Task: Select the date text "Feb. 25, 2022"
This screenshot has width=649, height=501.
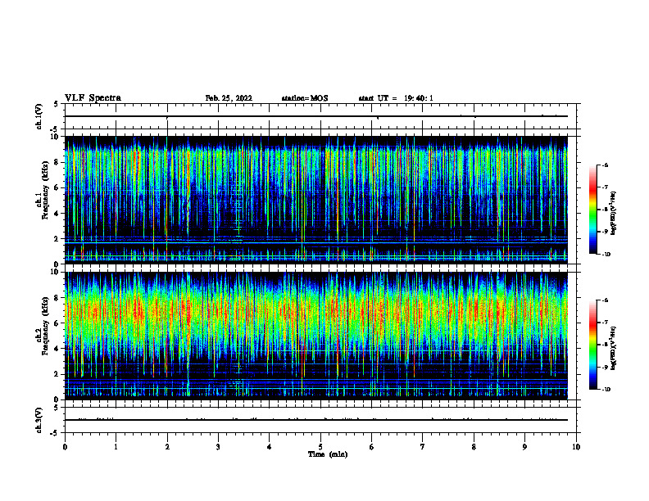Action: coord(229,98)
